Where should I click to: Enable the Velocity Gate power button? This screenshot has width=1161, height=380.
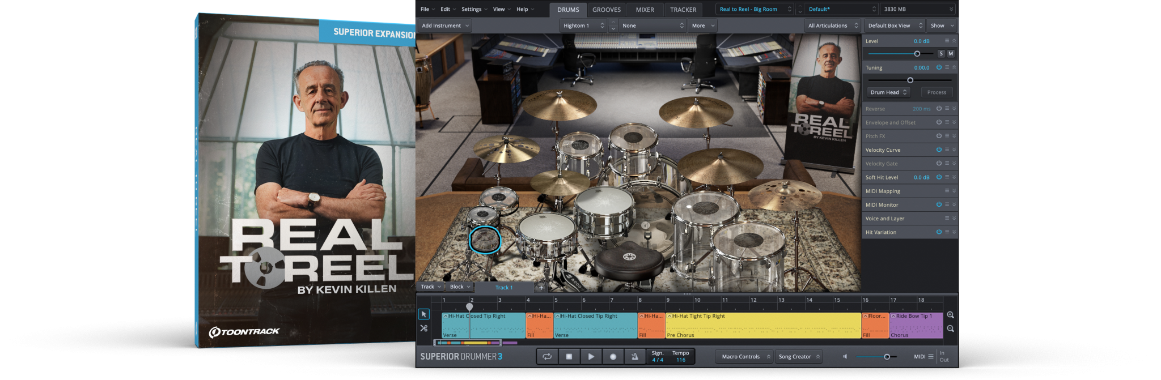[939, 164]
